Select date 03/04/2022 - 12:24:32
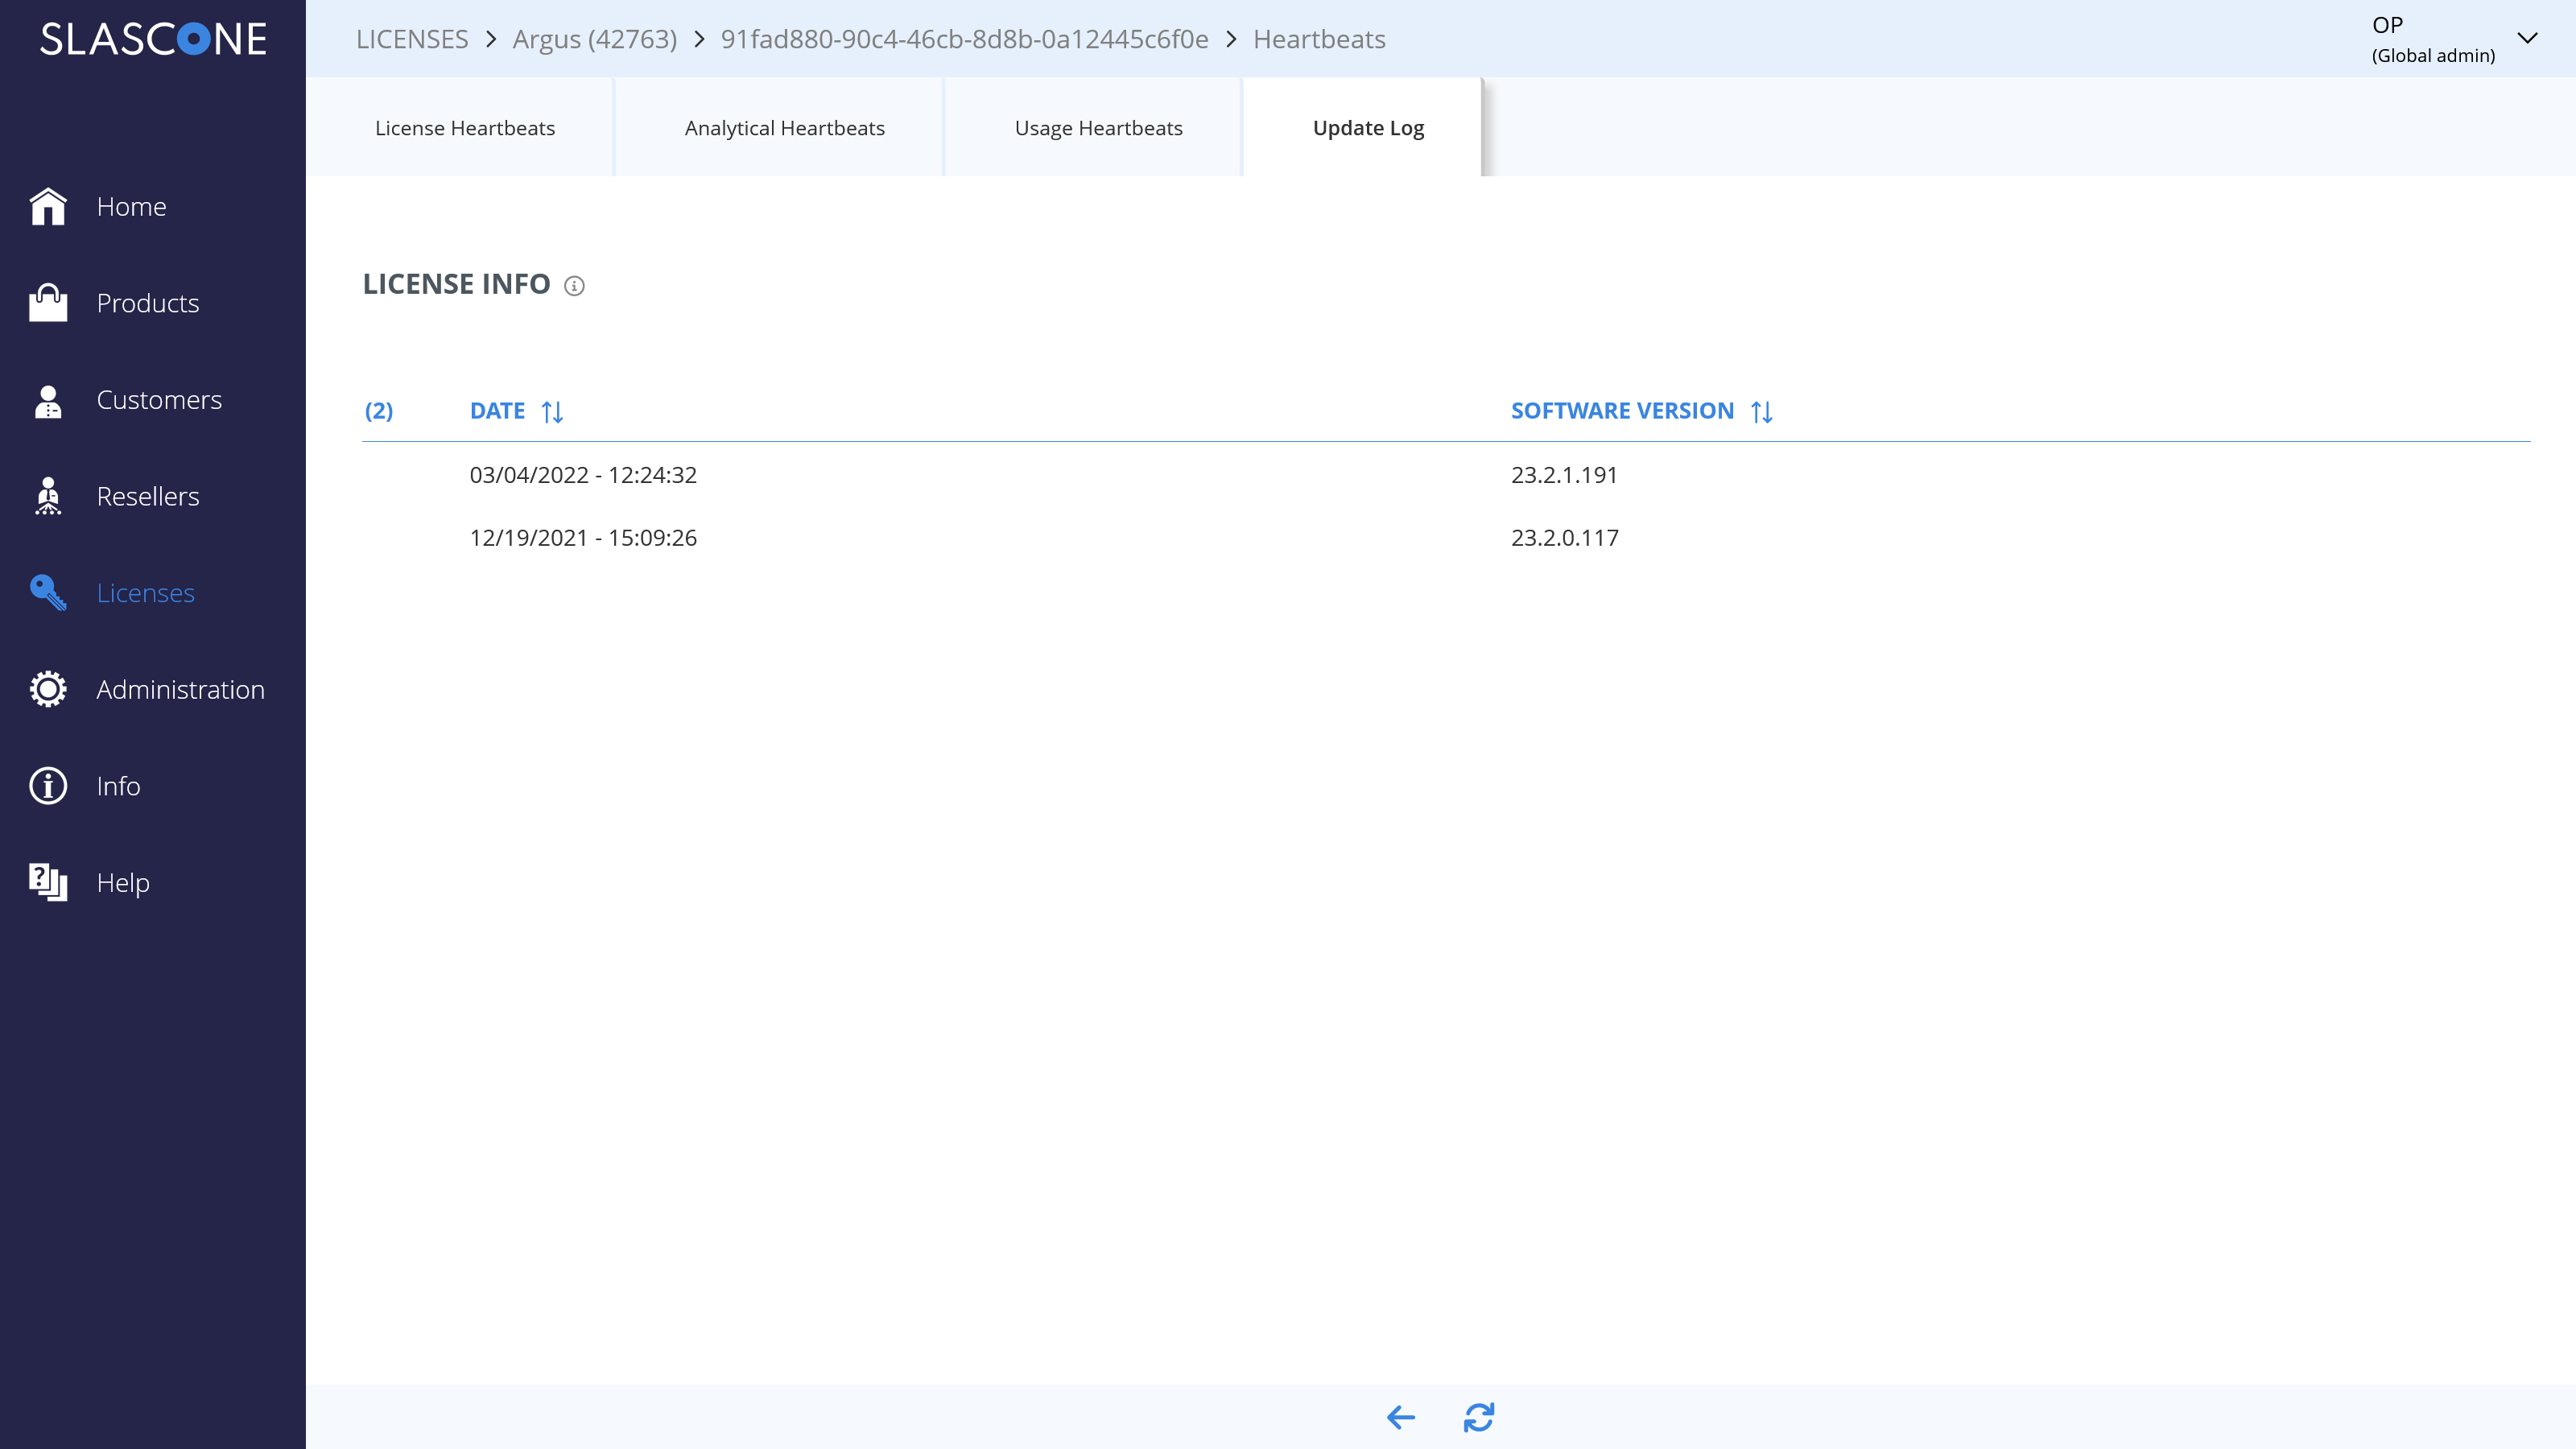This screenshot has width=2576, height=1449. (583, 475)
